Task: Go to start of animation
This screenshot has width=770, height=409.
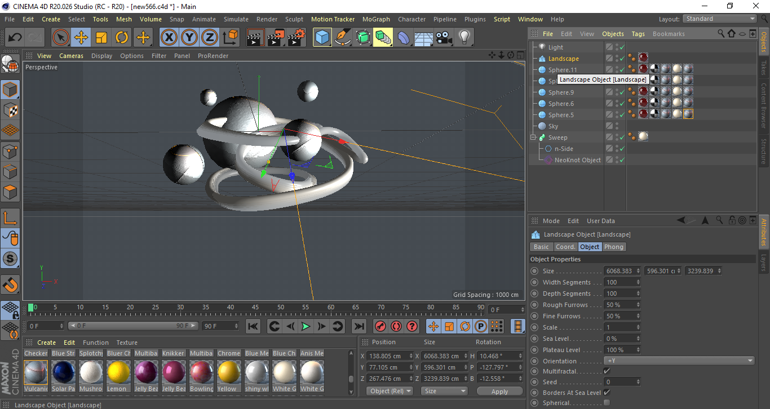Action: click(253, 326)
